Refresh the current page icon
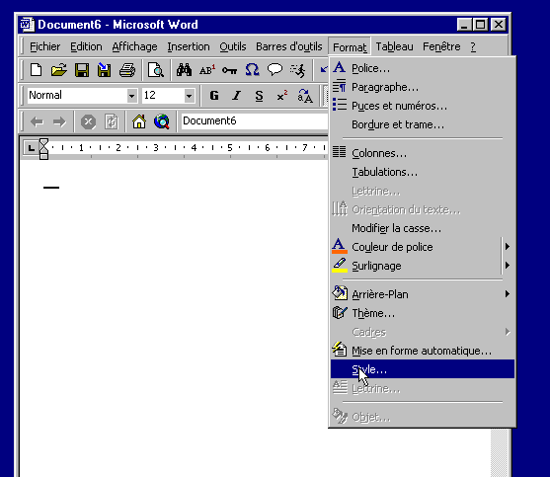Image resolution: width=550 pixels, height=477 pixels. pos(112,122)
